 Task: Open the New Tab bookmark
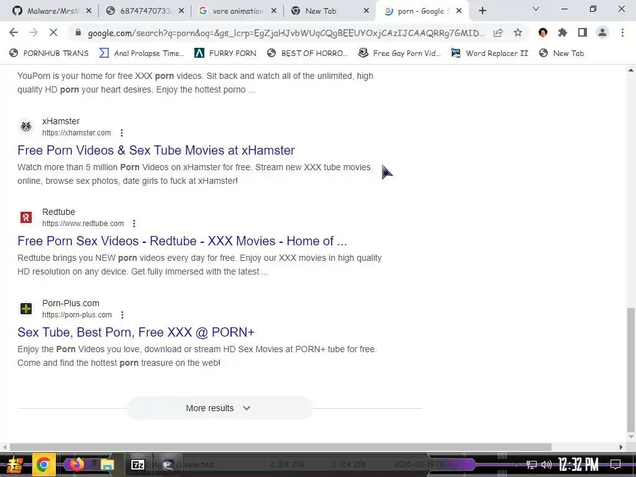click(561, 53)
